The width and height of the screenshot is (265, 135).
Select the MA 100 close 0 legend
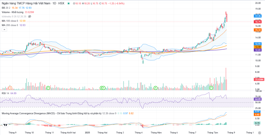[10, 21]
